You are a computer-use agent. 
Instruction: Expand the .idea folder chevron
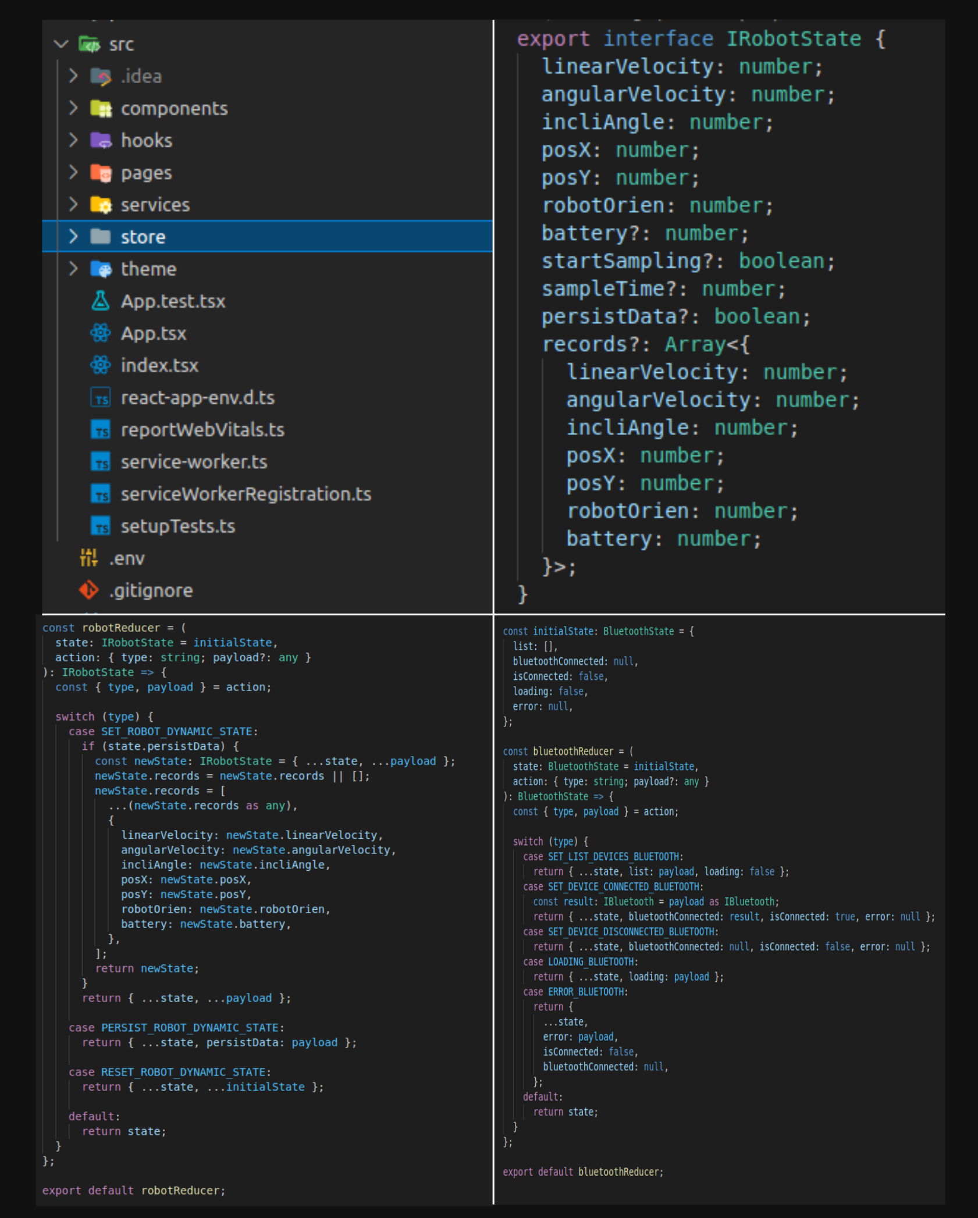73,76
